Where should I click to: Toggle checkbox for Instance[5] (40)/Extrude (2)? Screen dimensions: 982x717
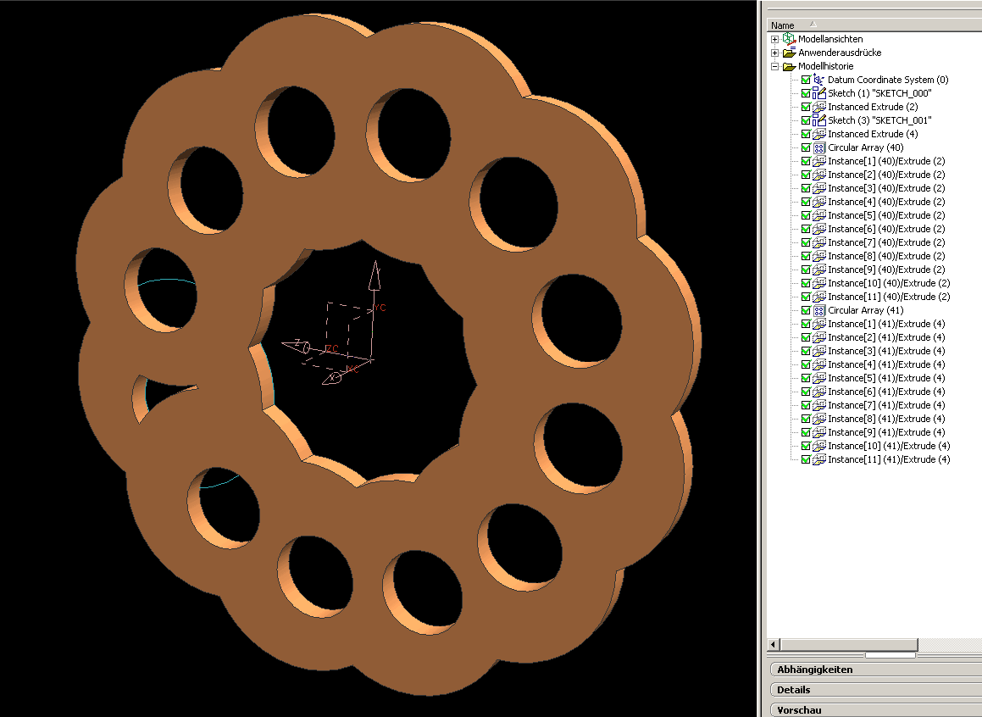[806, 215]
